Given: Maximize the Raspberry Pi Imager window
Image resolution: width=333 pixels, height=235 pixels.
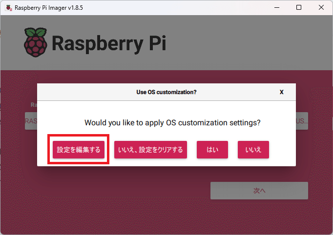Looking at the screenshot, I should (x=299, y=7).
